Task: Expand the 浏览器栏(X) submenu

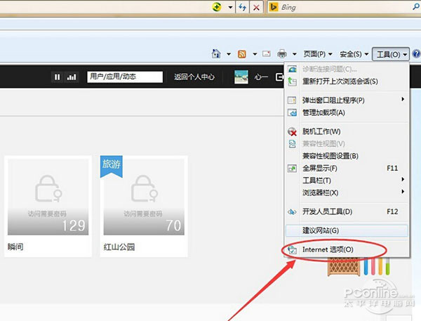Action: point(347,192)
